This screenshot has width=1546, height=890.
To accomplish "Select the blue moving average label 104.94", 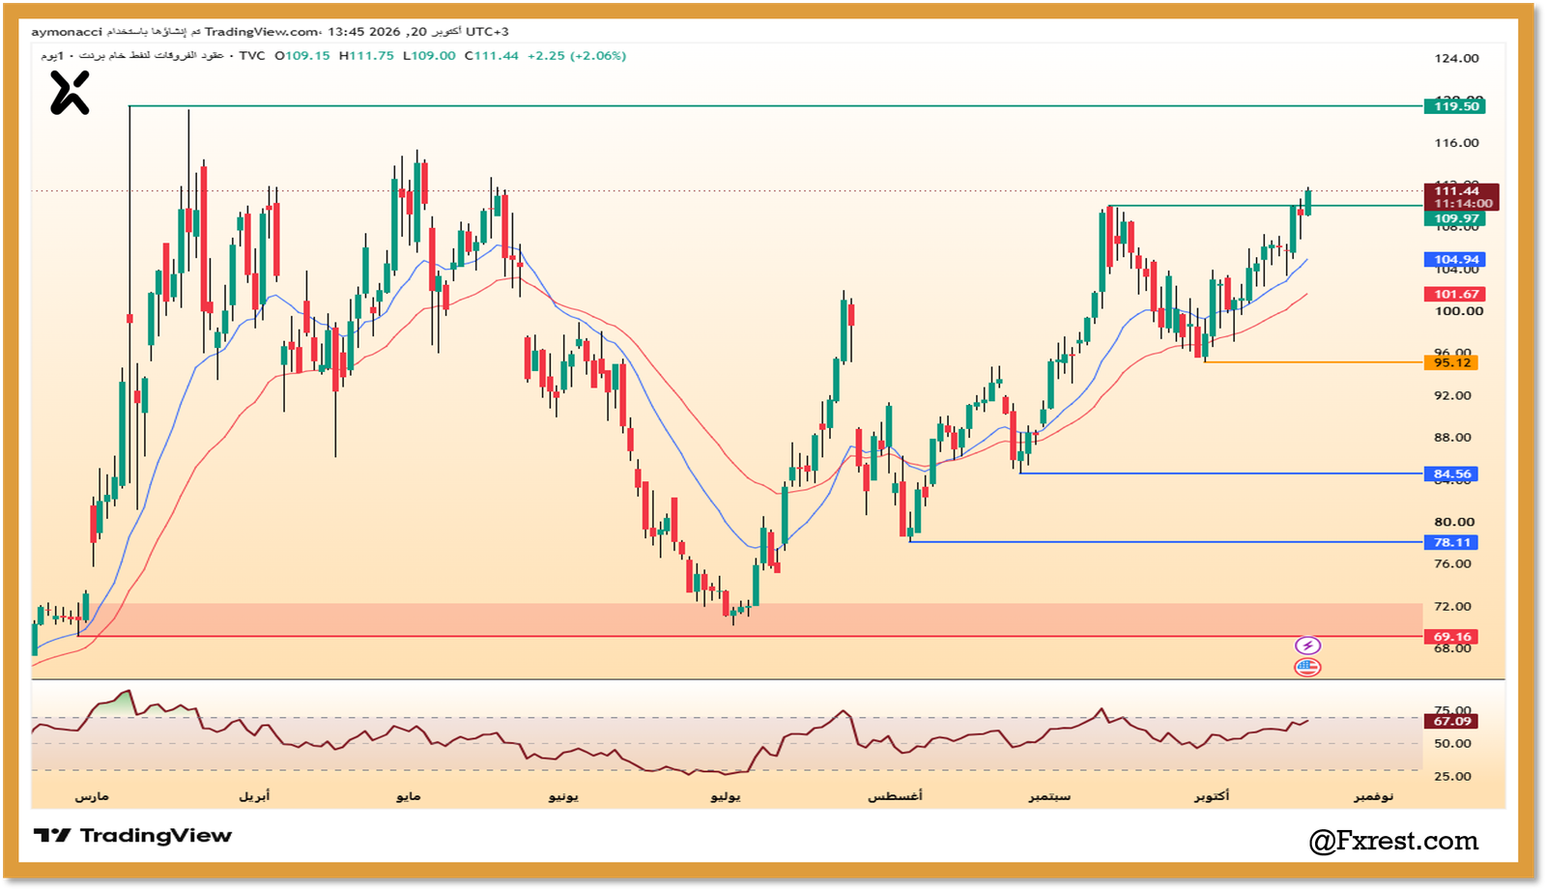I will point(1454,260).
